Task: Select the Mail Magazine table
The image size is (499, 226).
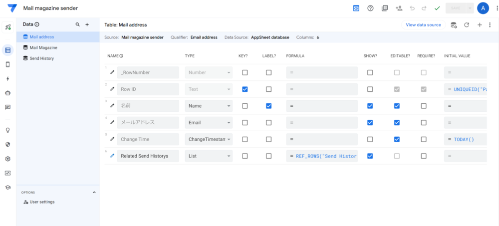Action: (43, 47)
